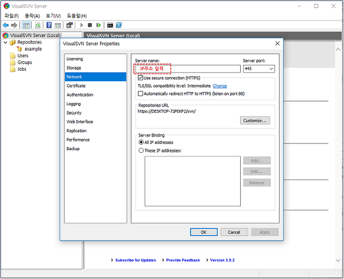The width and height of the screenshot is (344, 279).
Task: Click the Server name input field
Action: [x=188, y=69]
